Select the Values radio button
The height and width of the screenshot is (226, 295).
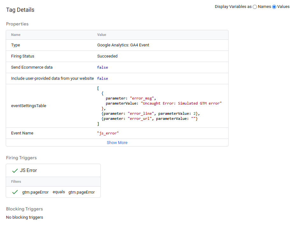coord(274,7)
